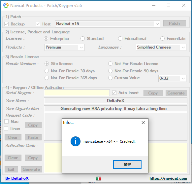The width and height of the screenshot is (192, 184).
Task: Select the Educational license radio
Action: click(x=120, y=39)
